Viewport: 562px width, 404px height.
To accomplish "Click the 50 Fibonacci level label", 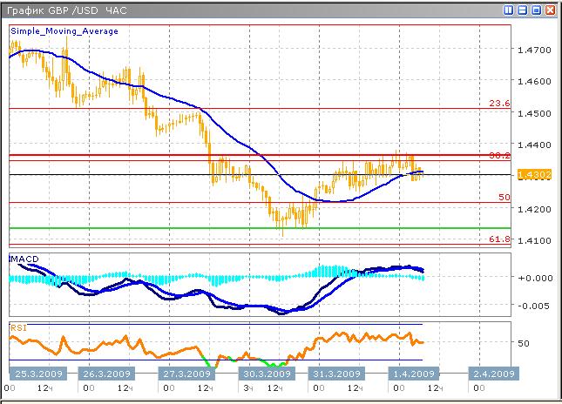I will pyautogui.click(x=503, y=198).
